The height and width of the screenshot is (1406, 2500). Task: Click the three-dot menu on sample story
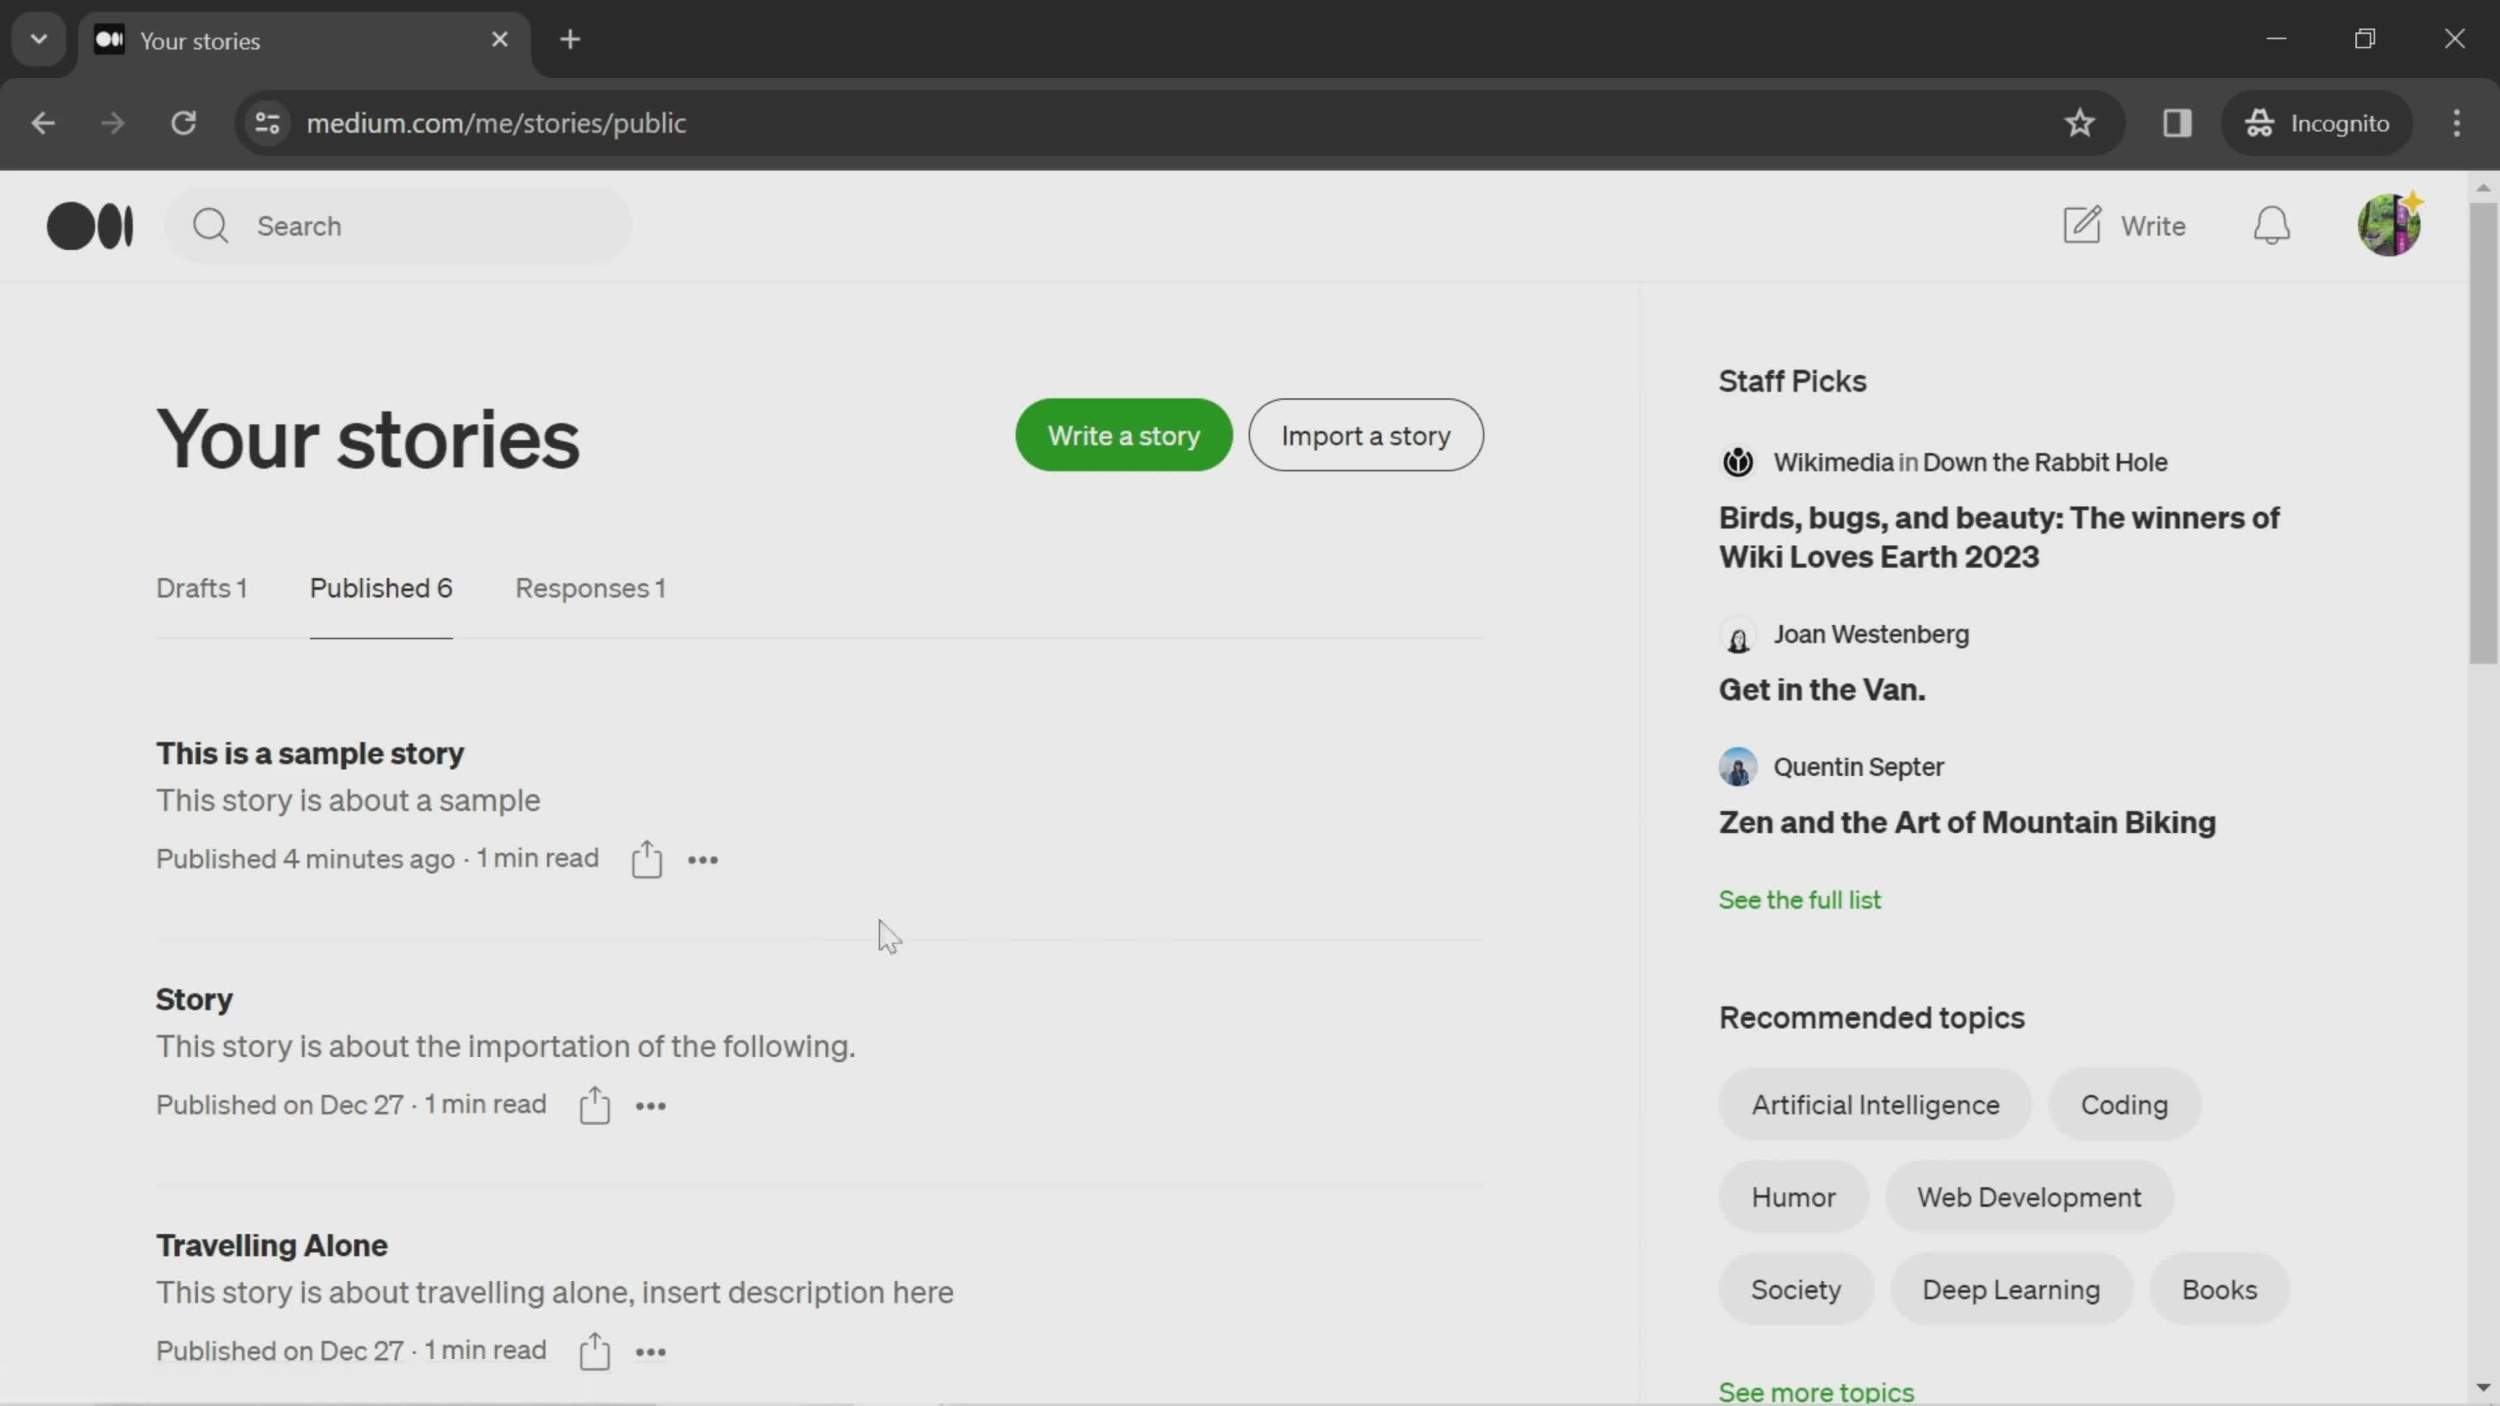tap(702, 860)
